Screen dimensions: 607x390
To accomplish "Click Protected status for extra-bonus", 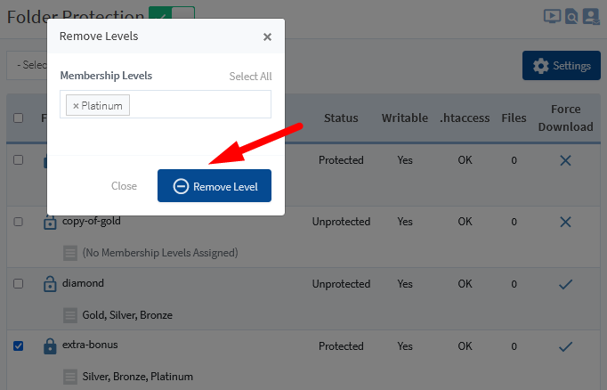I will [341, 345].
